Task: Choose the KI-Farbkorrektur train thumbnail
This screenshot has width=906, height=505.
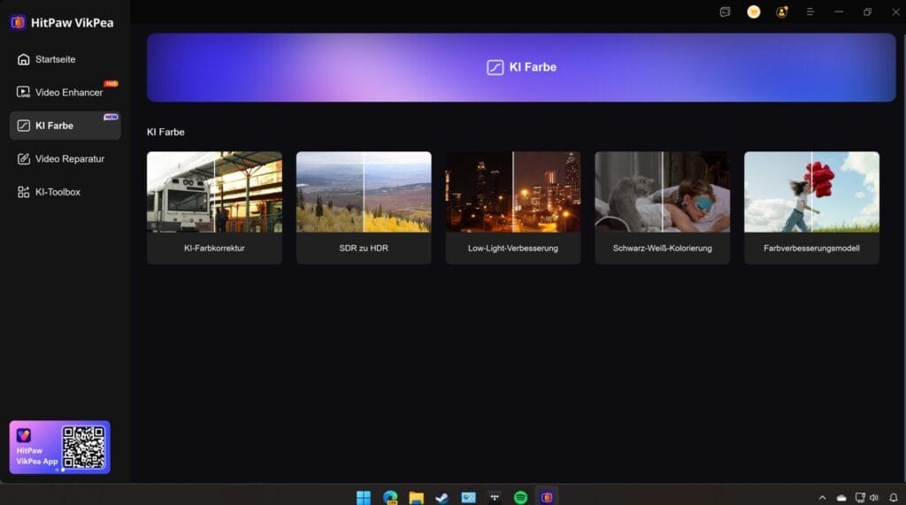Action: 214,192
